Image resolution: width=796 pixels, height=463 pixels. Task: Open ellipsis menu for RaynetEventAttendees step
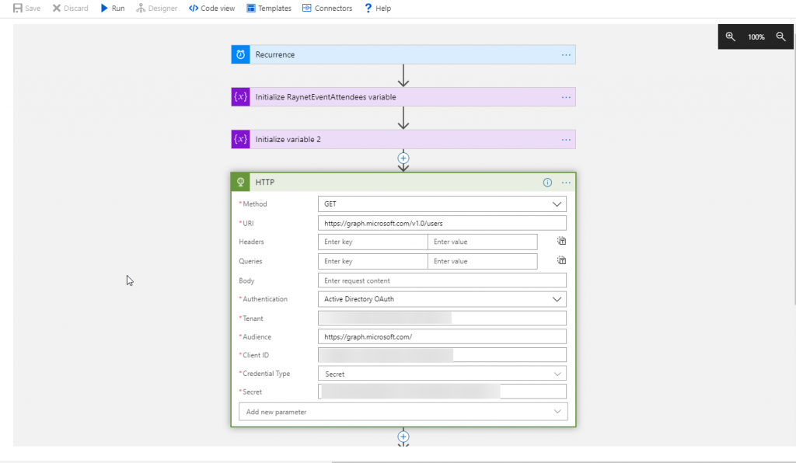(566, 97)
